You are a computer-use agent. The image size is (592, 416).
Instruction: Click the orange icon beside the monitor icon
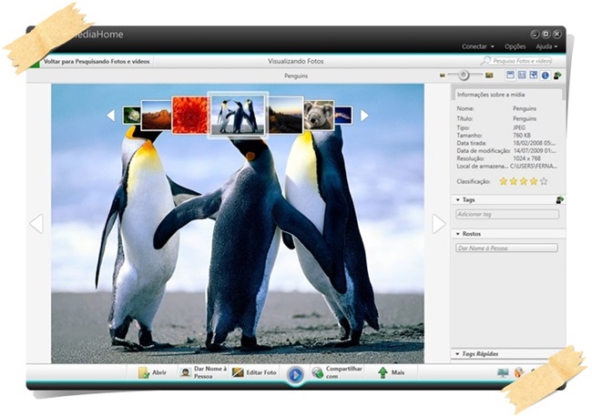pyautogui.click(x=519, y=372)
